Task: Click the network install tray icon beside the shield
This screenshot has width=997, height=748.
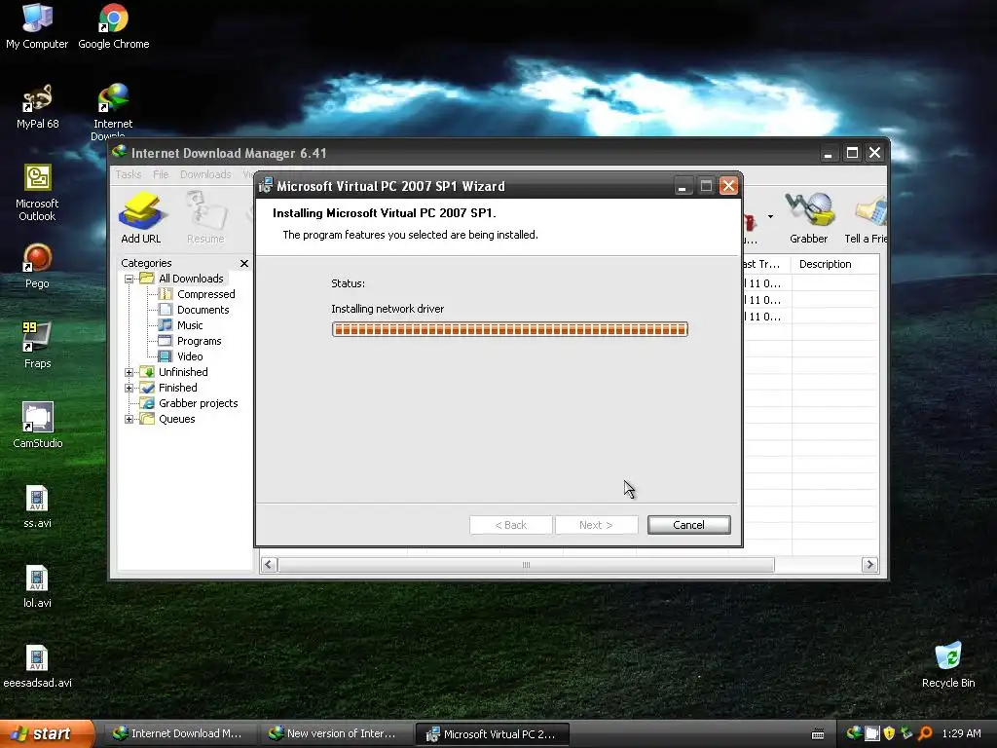Action: point(906,733)
